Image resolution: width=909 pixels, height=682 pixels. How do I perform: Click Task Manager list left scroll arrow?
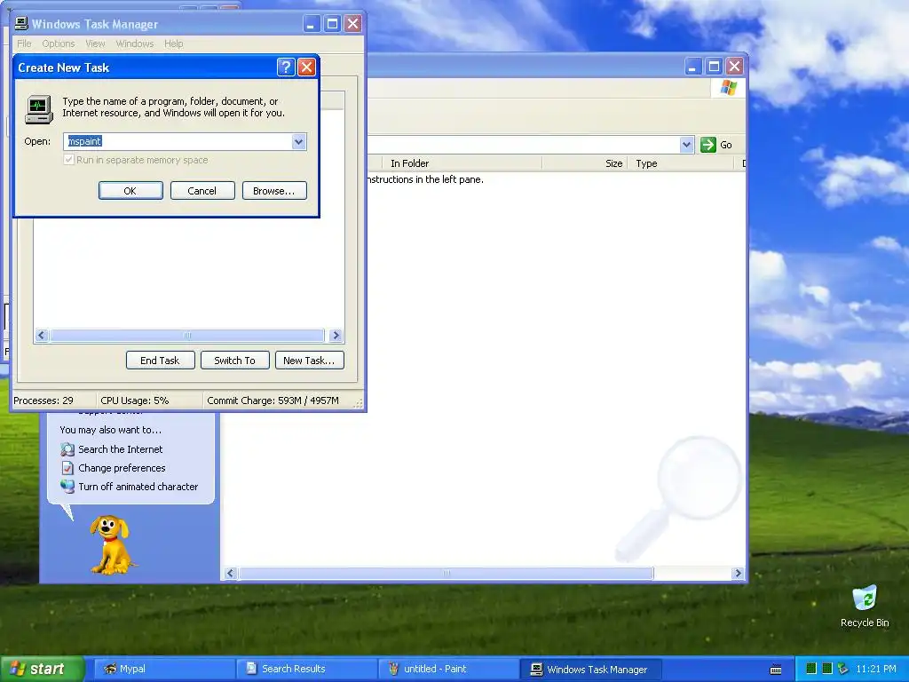[x=41, y=335]
